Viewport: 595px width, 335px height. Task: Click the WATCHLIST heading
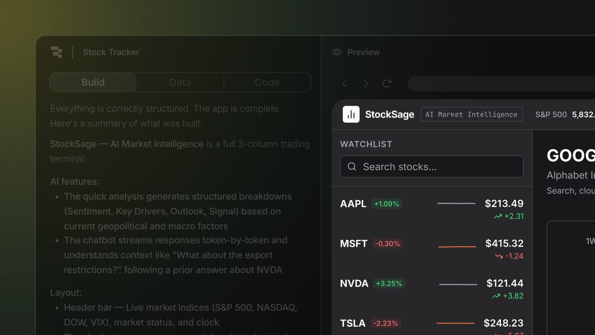pos(366,144)
